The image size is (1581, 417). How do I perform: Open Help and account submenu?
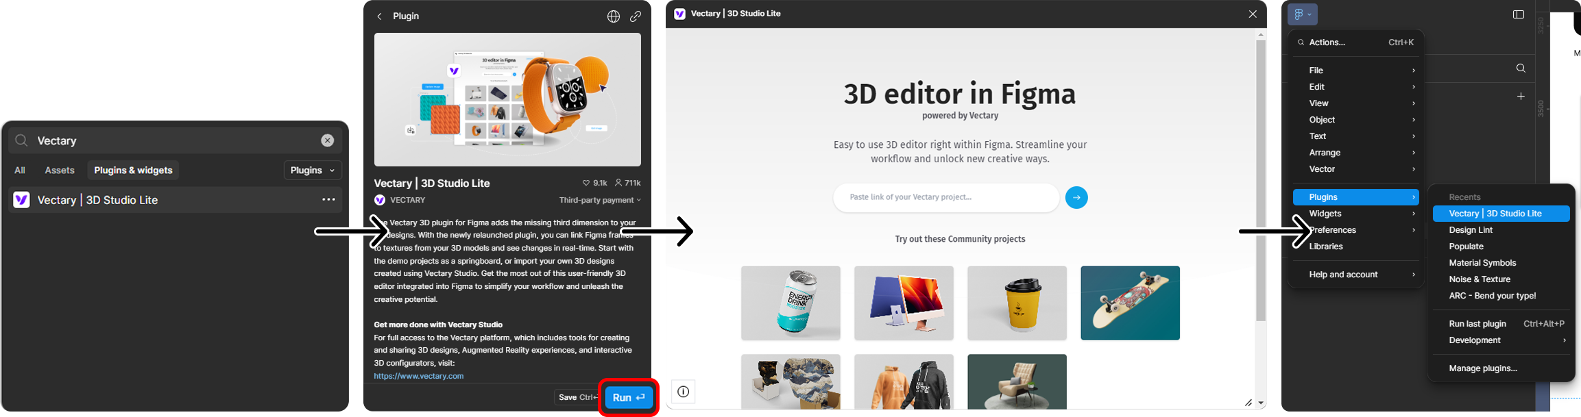pos(1355,275)
